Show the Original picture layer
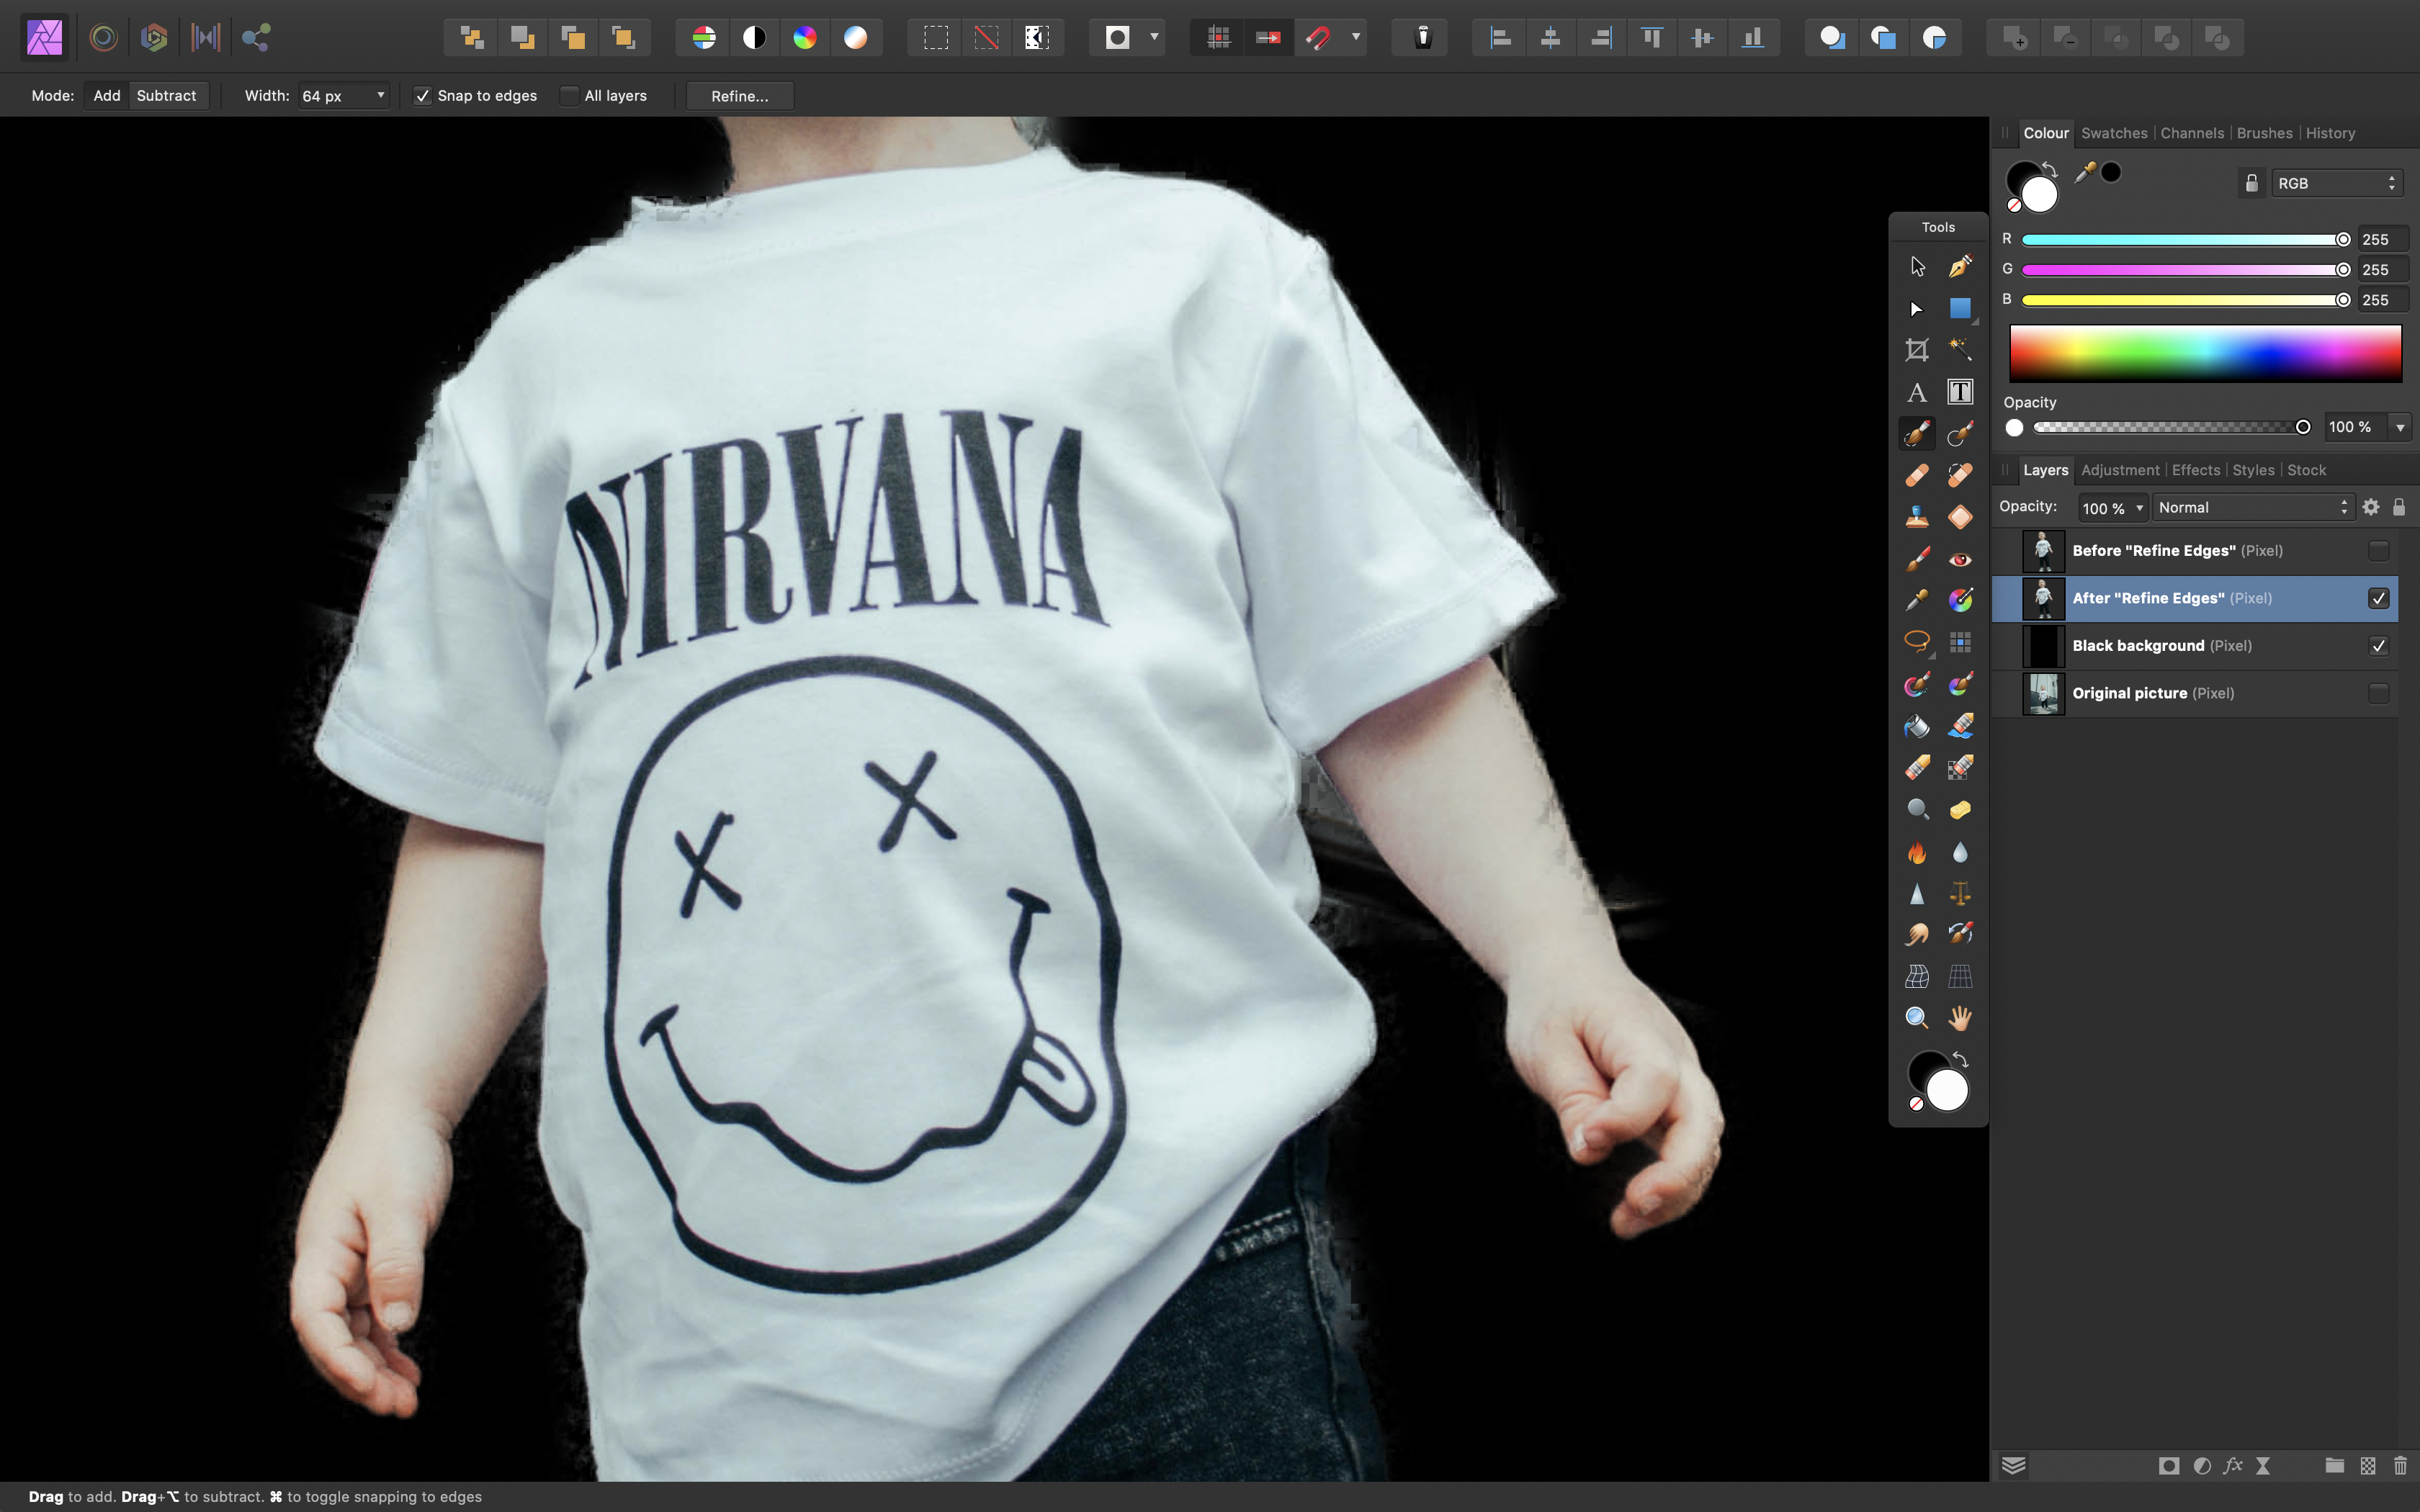2420x1512 pixels. coord(2378,693)
